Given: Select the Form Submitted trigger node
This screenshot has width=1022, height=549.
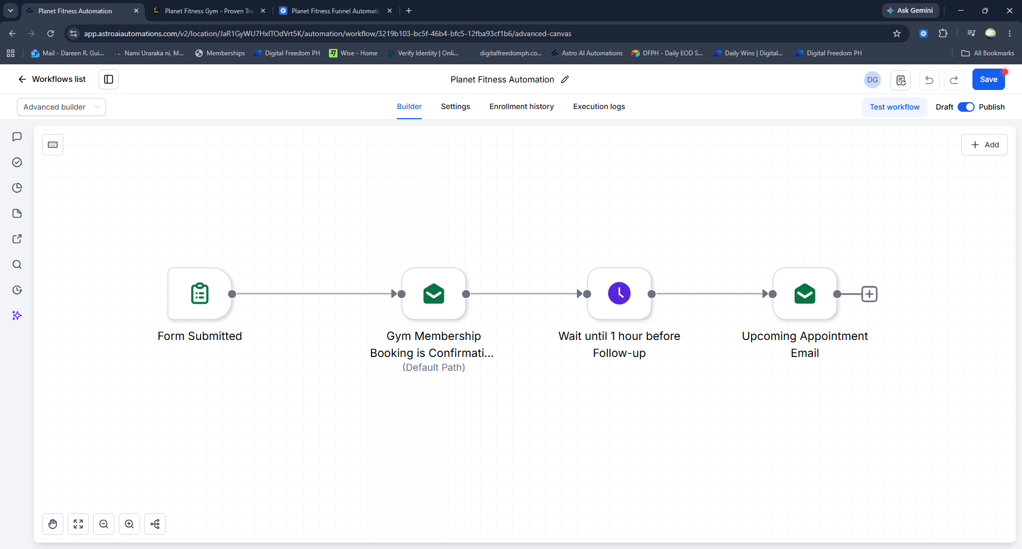Looking at the screenshot, I should click(x=200, y=294).
